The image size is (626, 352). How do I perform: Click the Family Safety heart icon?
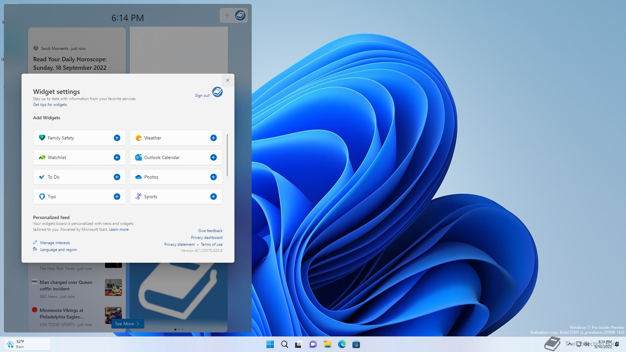[x=42, y=138]
